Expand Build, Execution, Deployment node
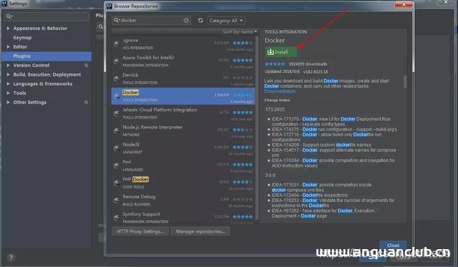 8,75
